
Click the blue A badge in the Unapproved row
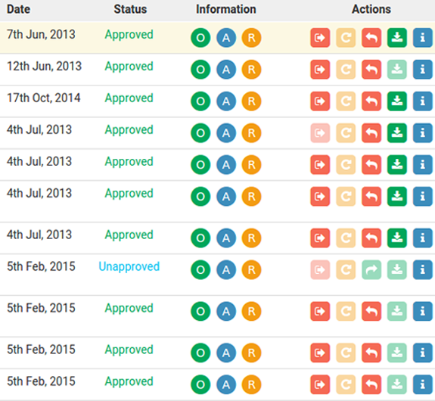226,270
